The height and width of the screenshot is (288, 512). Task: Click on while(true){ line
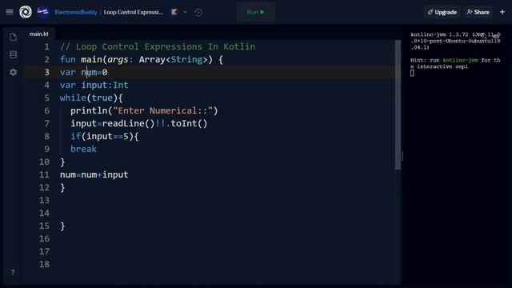click(91, 98)
